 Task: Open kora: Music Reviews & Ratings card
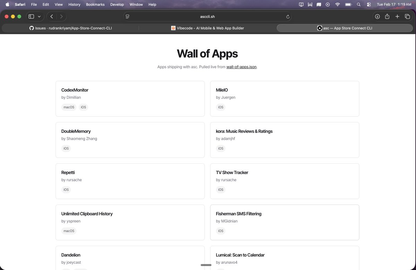tap(285, 140)
